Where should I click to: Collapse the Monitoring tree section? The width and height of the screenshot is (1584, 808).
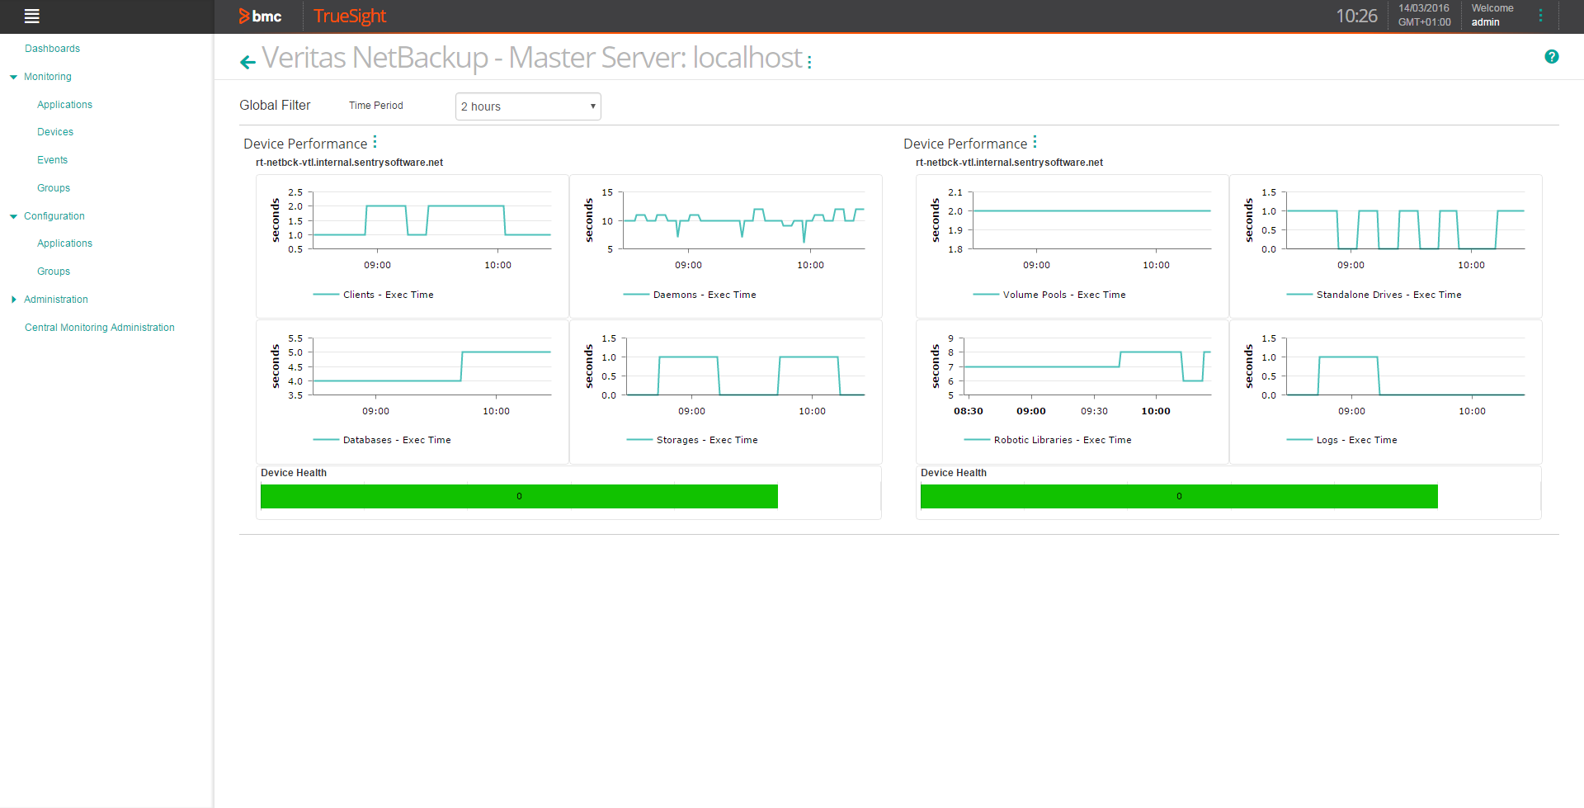[x=13, y=77]
